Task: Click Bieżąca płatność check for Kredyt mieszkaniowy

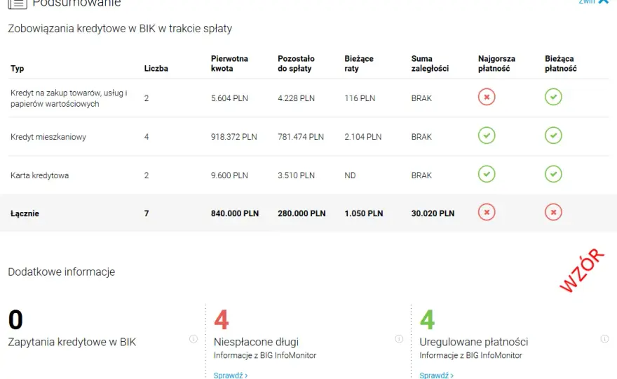Action: pyautogui.click(x=553, y=135)
